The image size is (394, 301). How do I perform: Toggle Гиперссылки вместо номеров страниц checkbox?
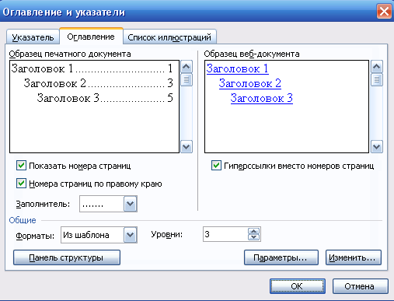(216, 166)
